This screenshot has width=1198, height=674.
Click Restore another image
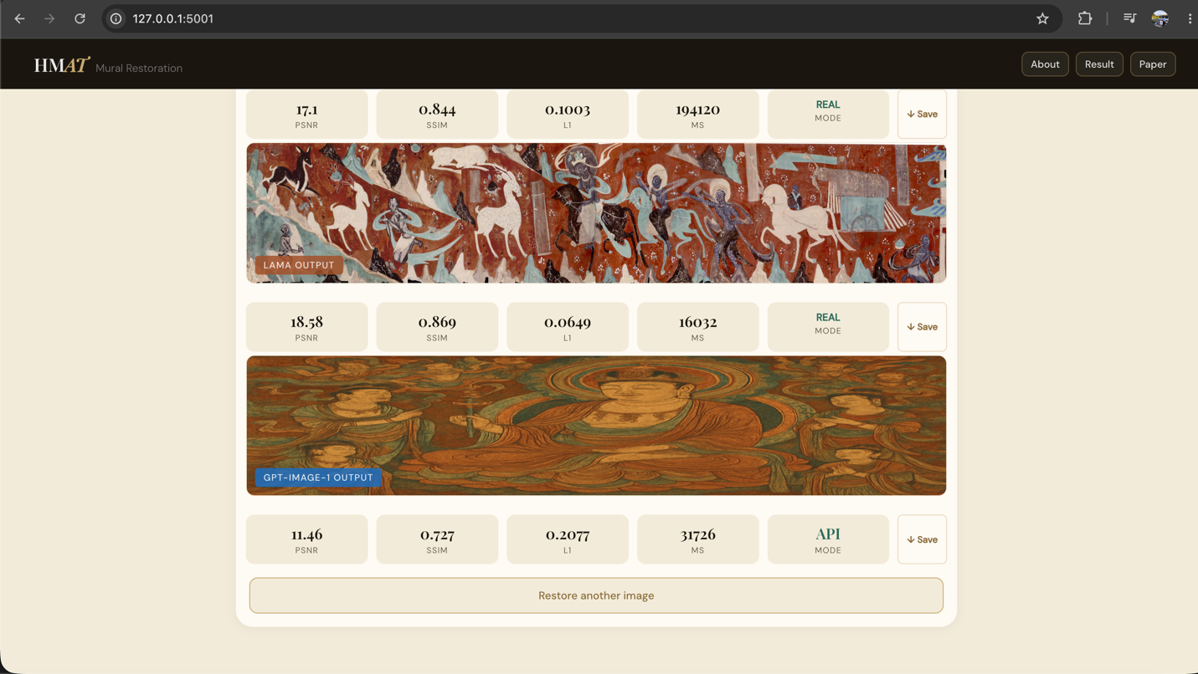pos(596,595)
